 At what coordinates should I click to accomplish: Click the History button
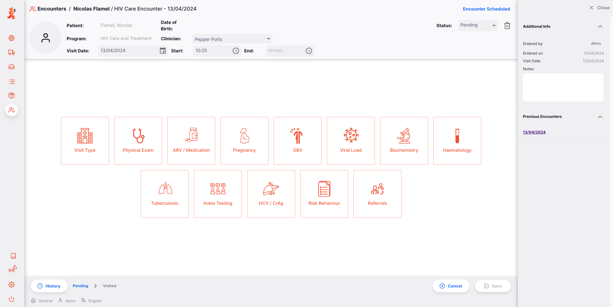coord(49,286)
